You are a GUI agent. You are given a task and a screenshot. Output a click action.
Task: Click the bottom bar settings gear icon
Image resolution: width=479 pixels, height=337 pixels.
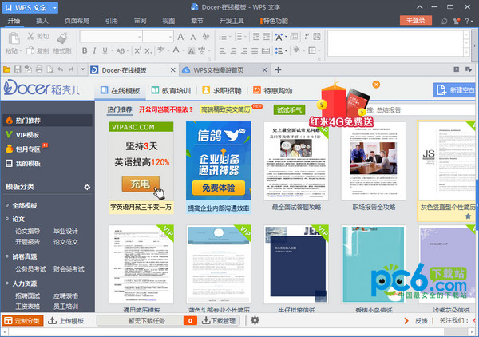click(x=255, y=320)
